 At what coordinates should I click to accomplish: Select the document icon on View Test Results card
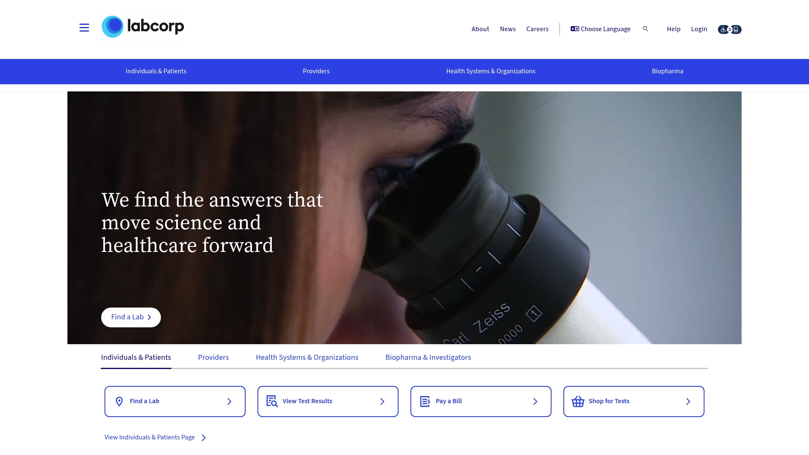point(272,401)
